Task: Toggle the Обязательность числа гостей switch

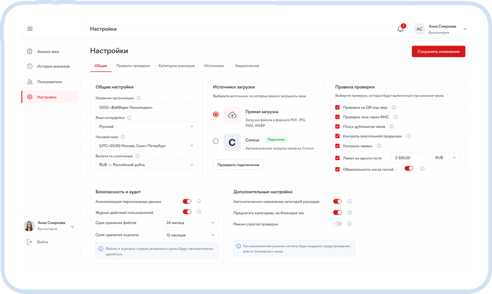Action: pyautogui.click(x=409, y=168)
